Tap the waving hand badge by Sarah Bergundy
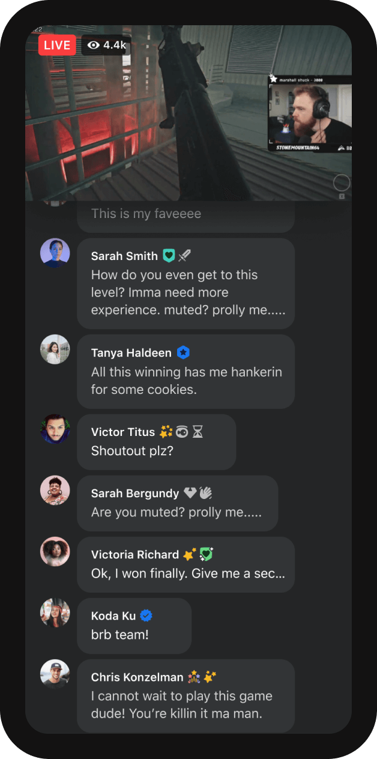Viewport: 377px width, 759px height. pos(206,493)
